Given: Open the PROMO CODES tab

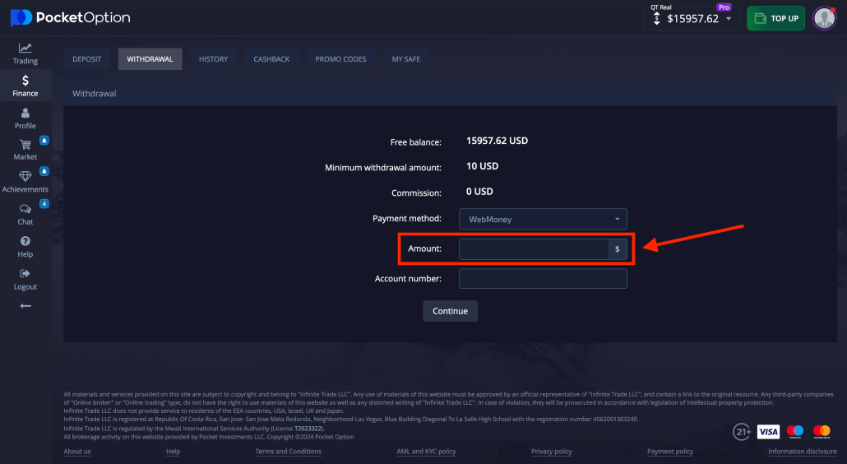Looking at the screenshot, I should pyautogui.click(x=340, y=59).
